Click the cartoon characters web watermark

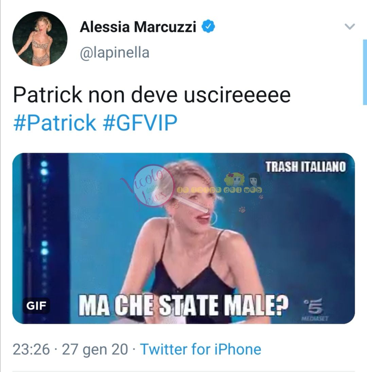(242, 183)
